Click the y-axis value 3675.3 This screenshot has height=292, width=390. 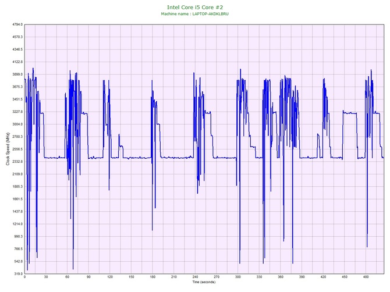point(17,87)
